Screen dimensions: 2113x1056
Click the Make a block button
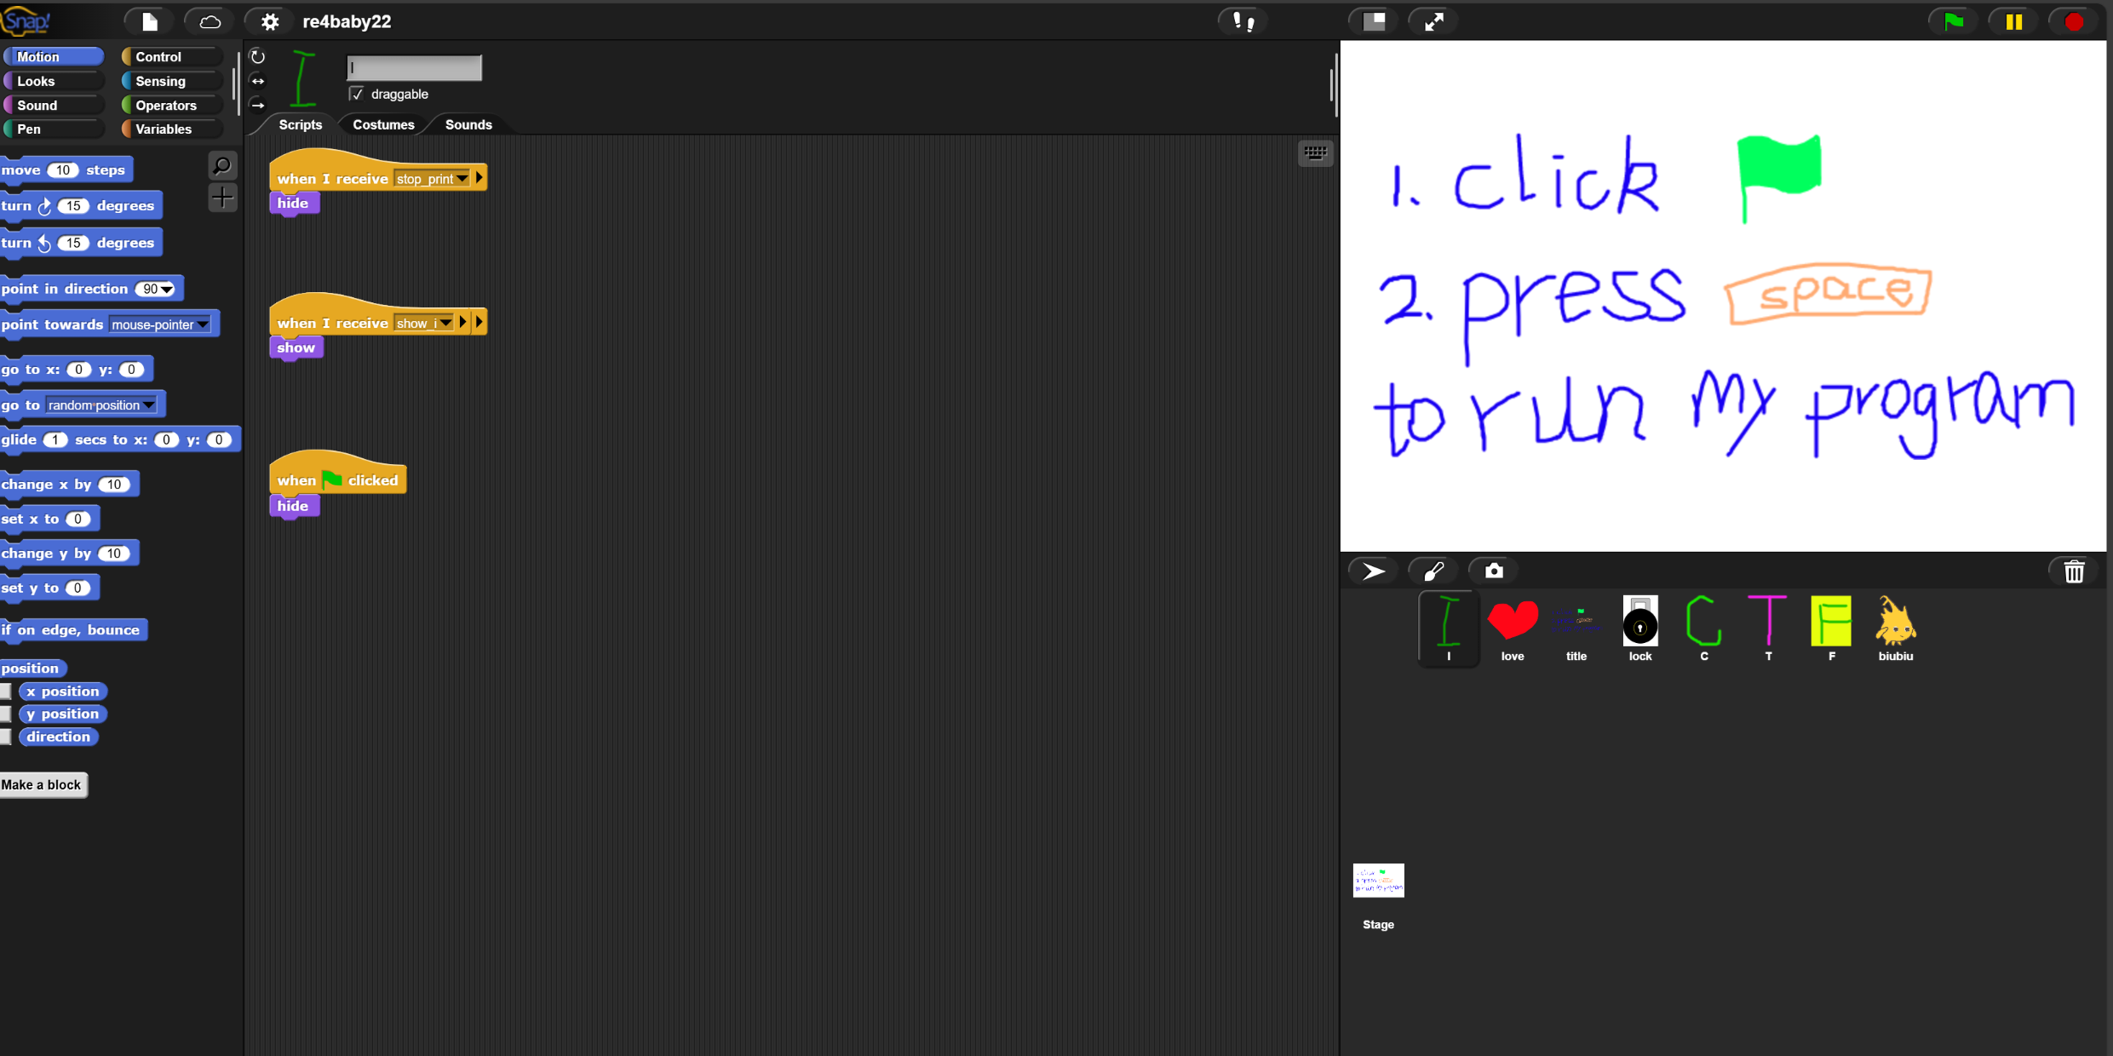click(43, 784)
